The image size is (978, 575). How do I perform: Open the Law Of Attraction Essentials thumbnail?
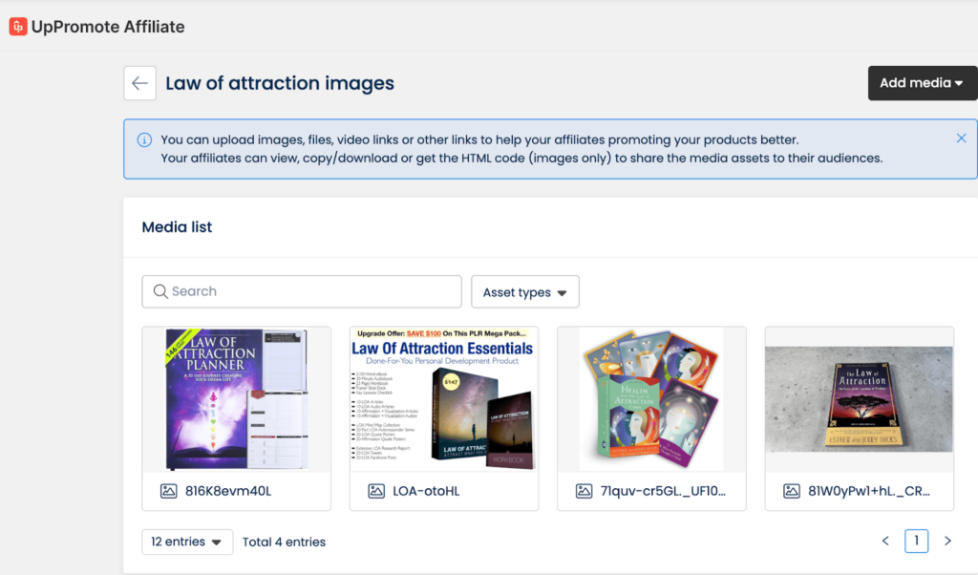pyautogui.click(x=443, y=399)
